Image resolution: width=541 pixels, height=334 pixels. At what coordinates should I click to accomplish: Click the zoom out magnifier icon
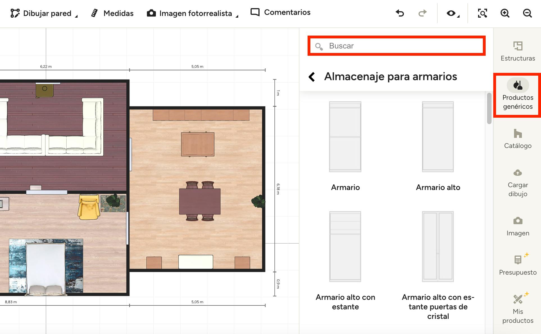tap(527, 13)
